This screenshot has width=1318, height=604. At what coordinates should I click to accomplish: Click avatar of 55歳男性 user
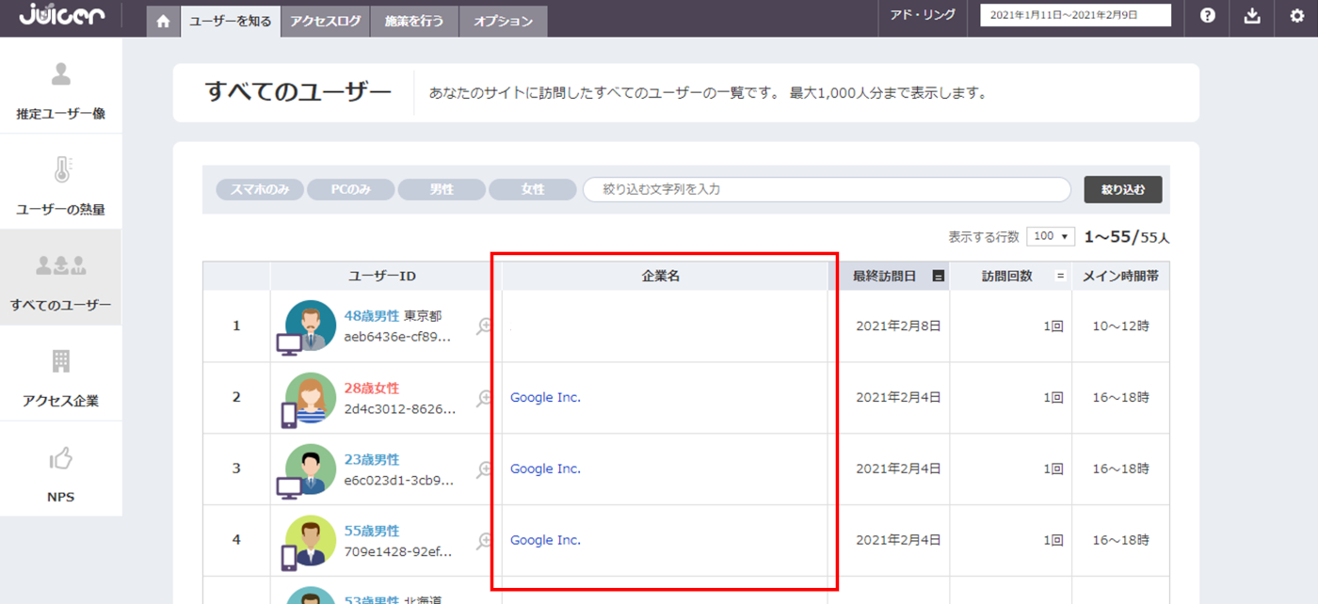[310, 540]
